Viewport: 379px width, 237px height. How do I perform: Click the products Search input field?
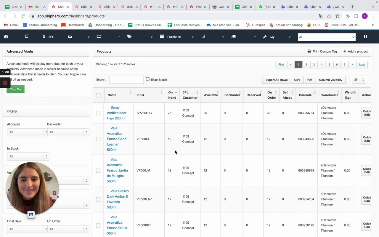[x=126, y=80]
